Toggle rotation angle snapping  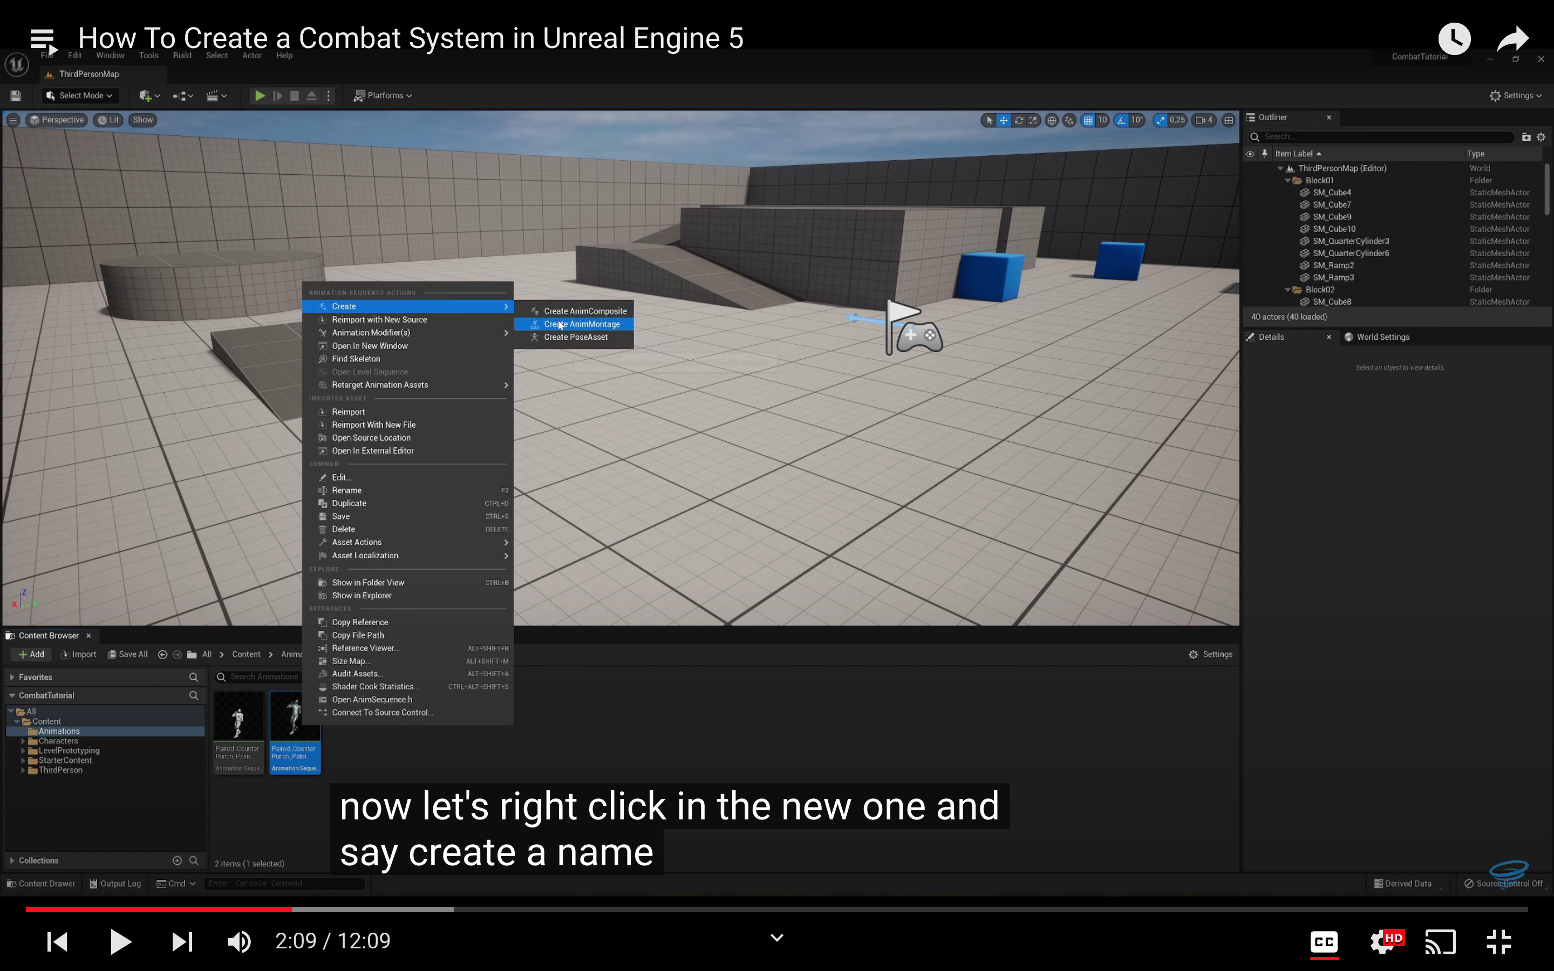point(1121,120)
